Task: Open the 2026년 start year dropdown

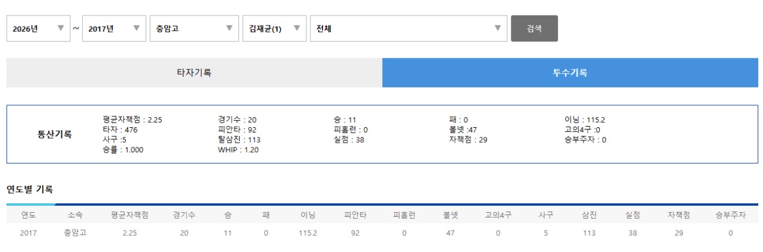Action: tap(38, 29)
